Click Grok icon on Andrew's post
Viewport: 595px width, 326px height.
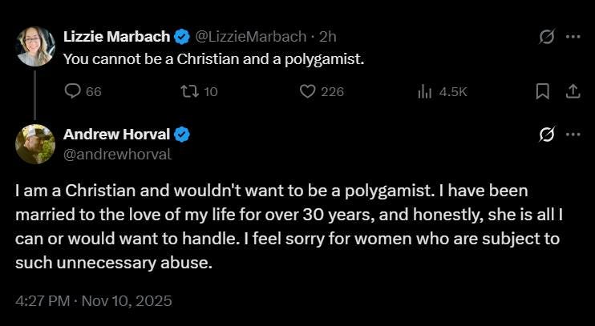tap(546, 134)
